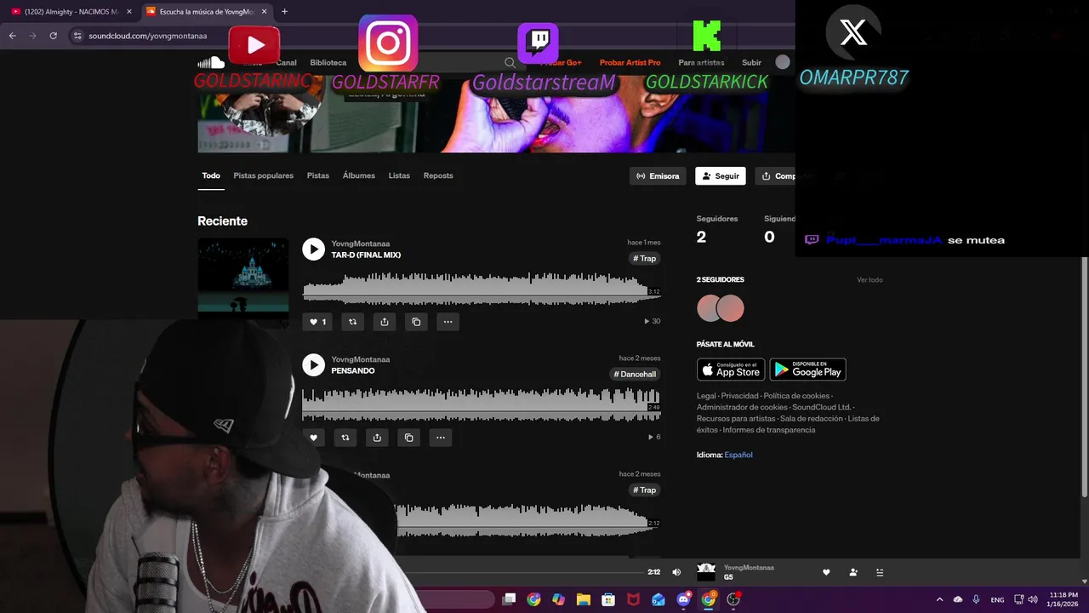Viewport: 1089px width, 613px height.
Task: Open File Explorer from the taskbar
Action: click(x=583, y=599)
